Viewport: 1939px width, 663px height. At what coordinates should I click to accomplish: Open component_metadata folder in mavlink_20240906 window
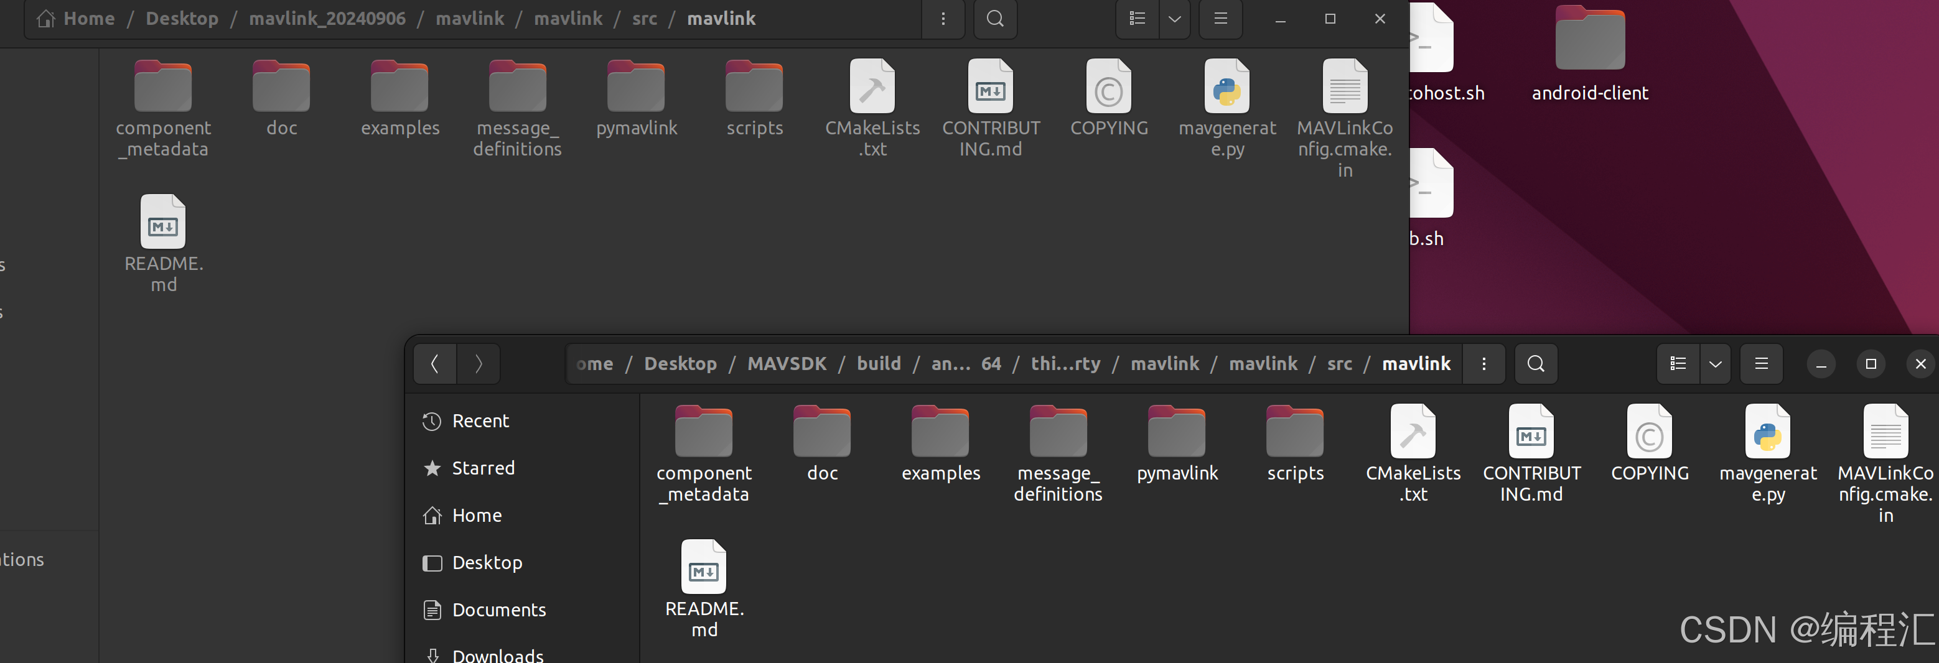(163, 108)
